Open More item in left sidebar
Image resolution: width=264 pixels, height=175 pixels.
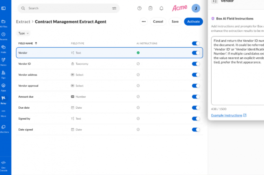tap(3, 113)
